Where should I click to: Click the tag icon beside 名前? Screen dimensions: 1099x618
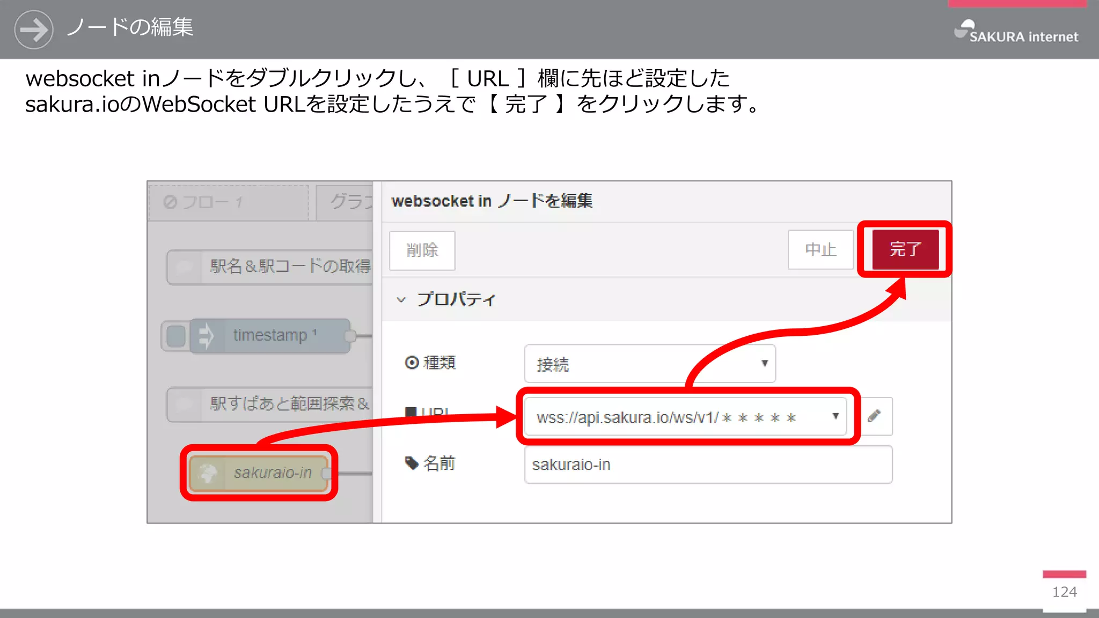tap(412, 463)
